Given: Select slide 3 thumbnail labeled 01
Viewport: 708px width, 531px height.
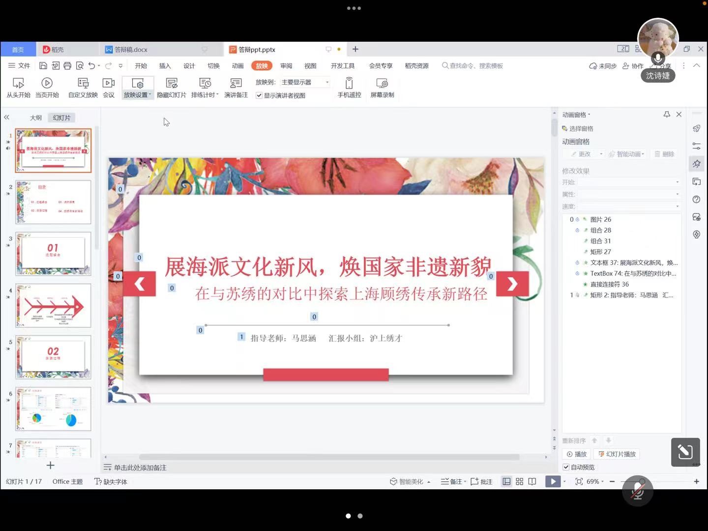Looking at the screenshot, I should pyautogui.click(x=53, y=253).
